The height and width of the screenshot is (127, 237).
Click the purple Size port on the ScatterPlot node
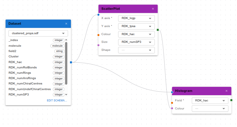pyautogui.click(x=98, y=45)
